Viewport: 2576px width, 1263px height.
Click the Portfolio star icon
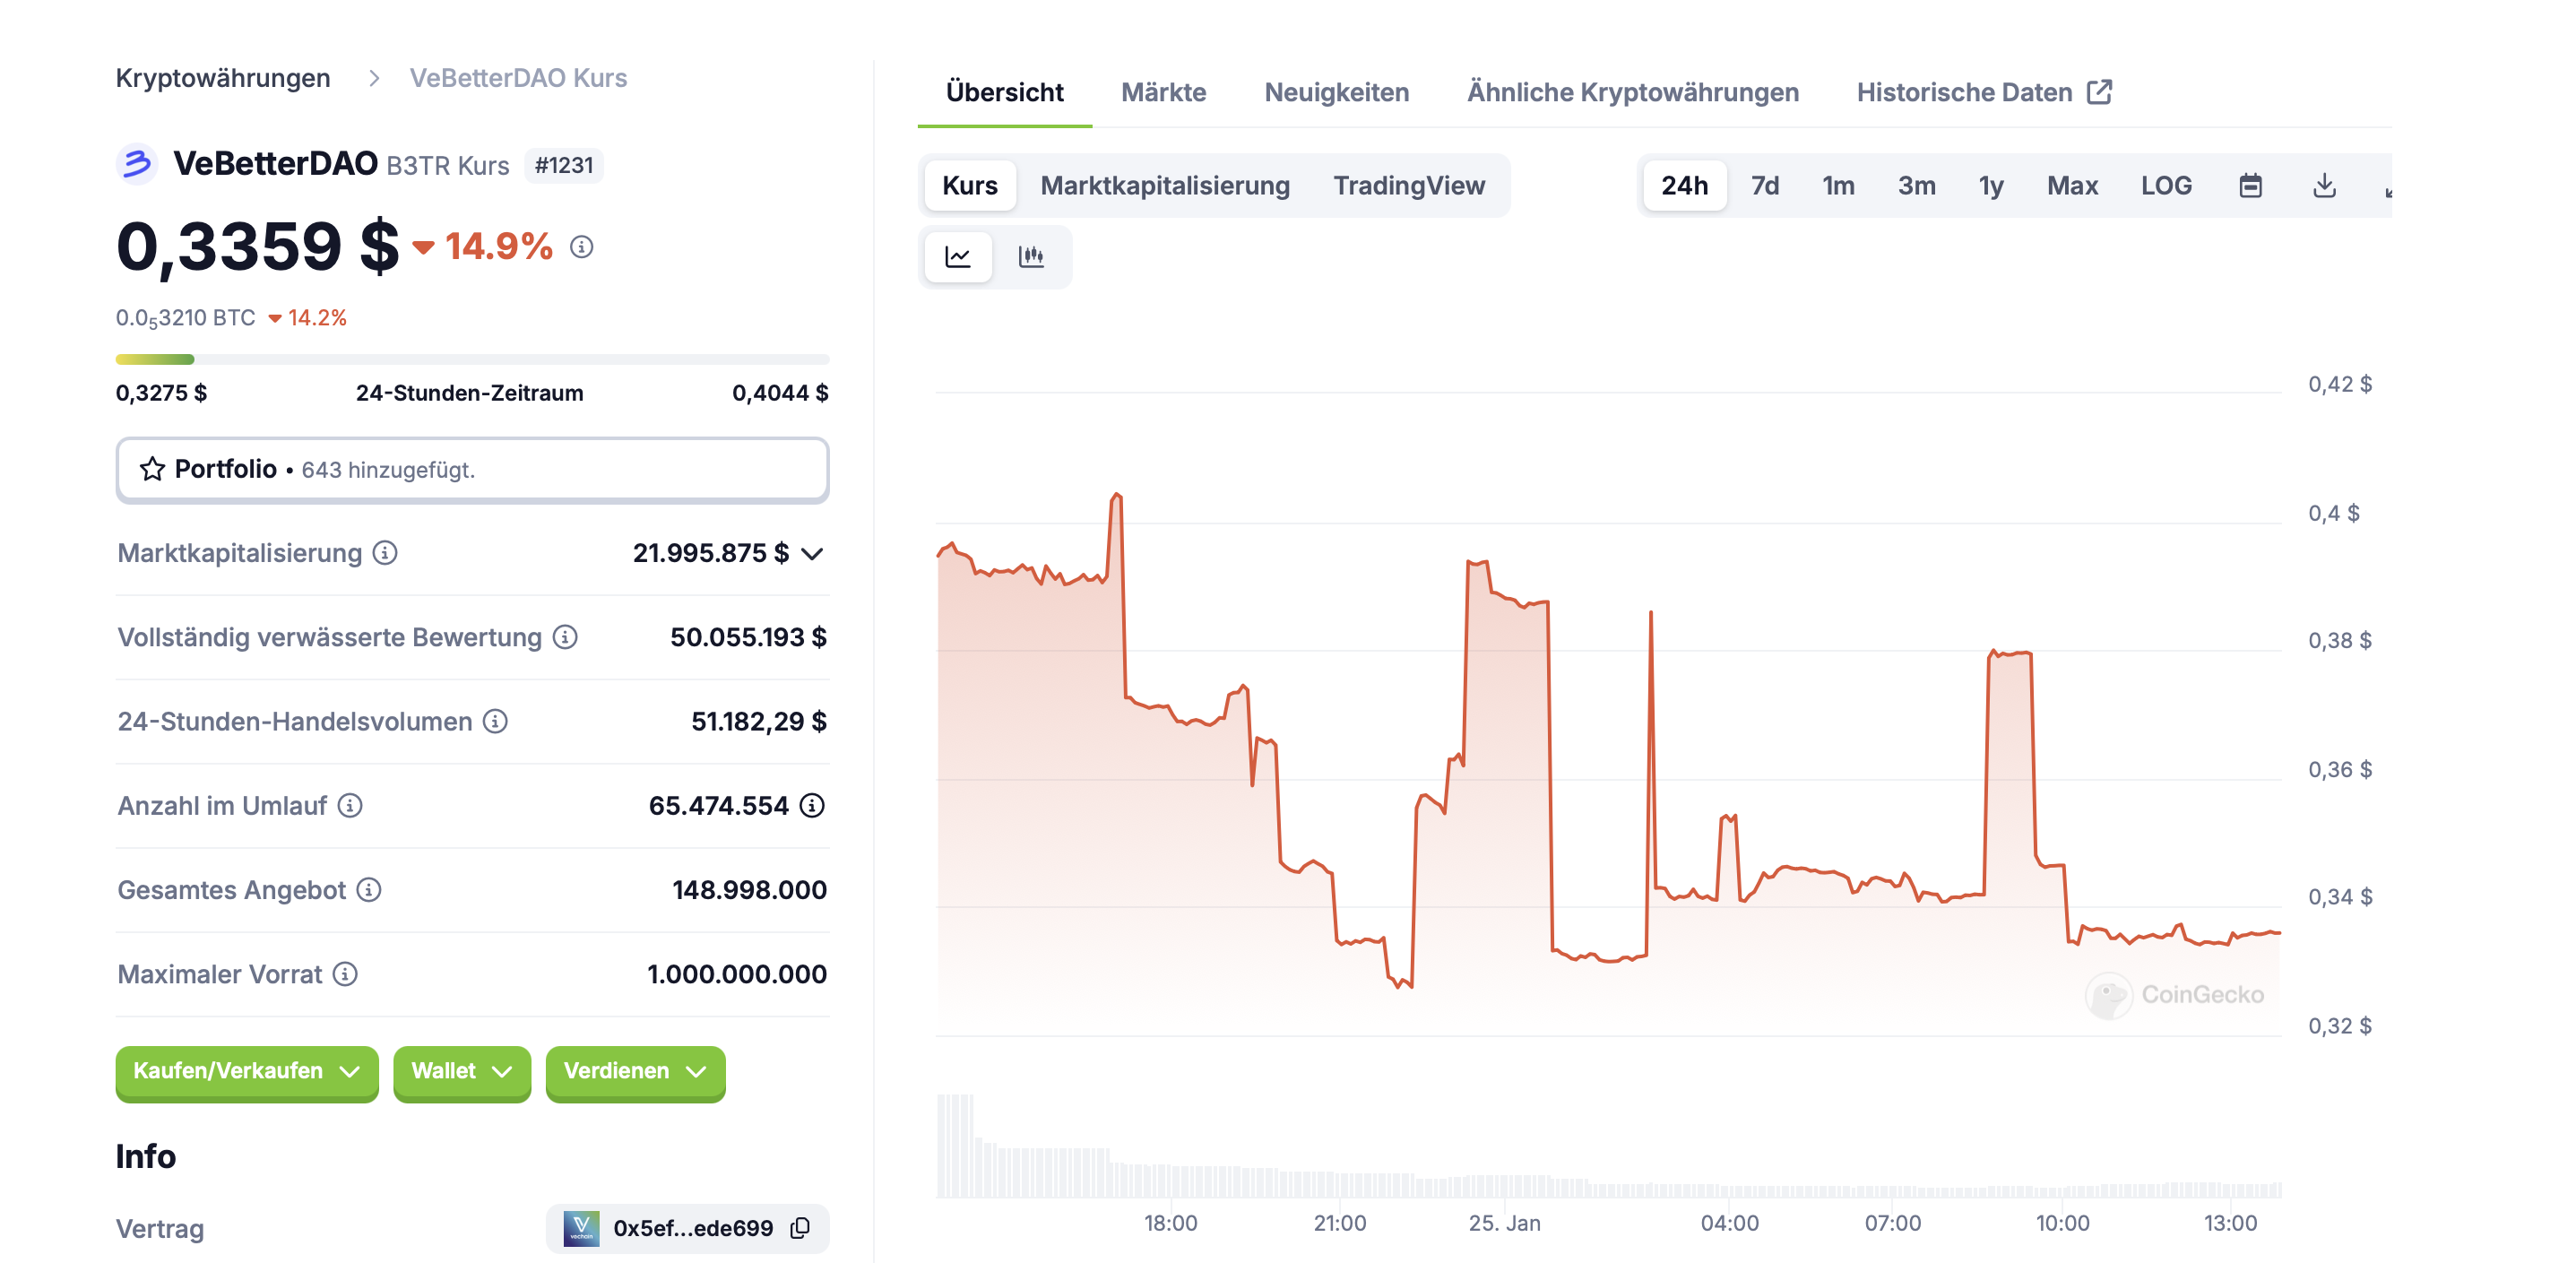pyautogui.click(x=152, y=469)
